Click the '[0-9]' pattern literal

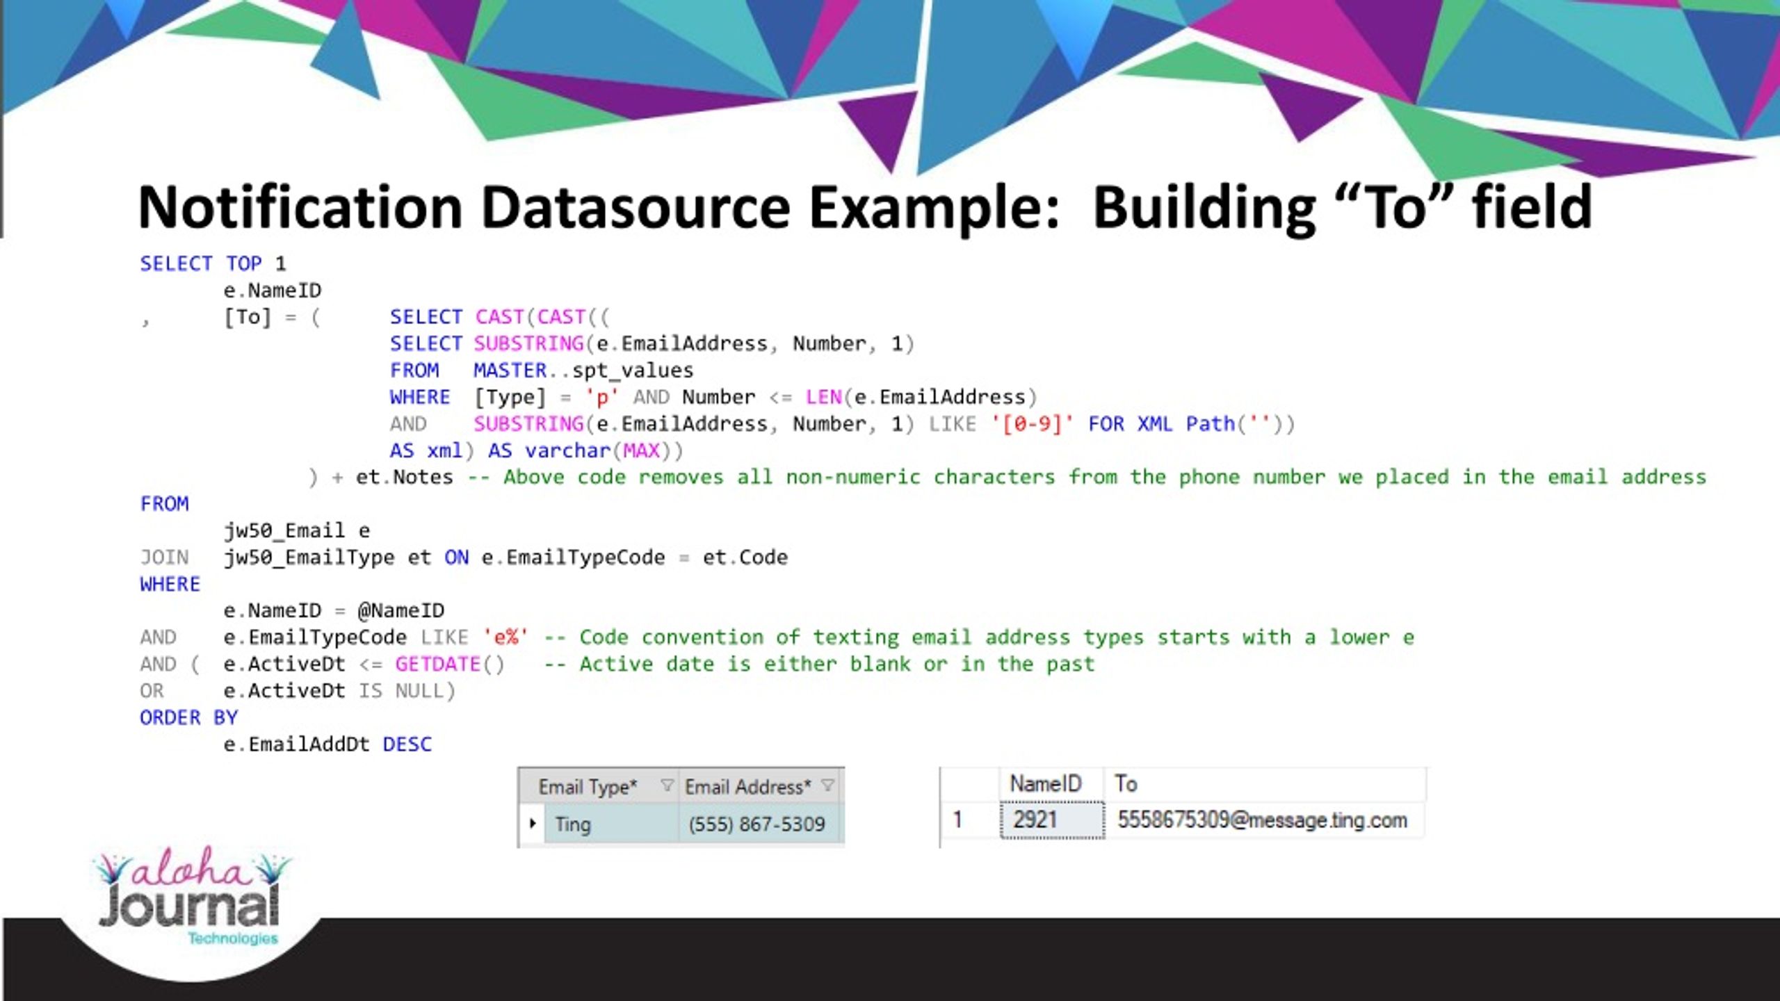tap(1032, 424)
